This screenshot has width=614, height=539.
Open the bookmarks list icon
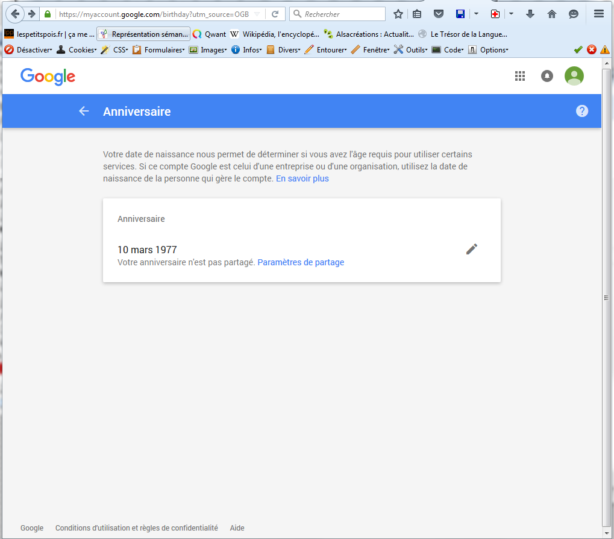417,14
